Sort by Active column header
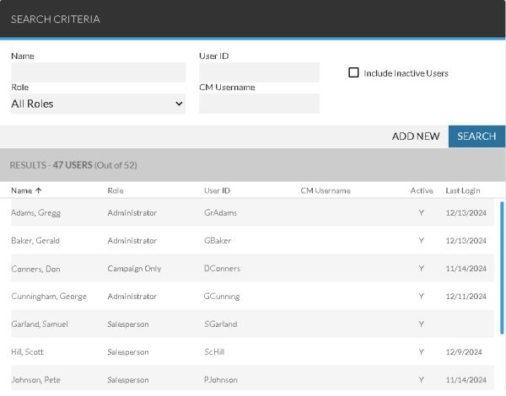This screenshot has width=506, height=396. [421, 190]
